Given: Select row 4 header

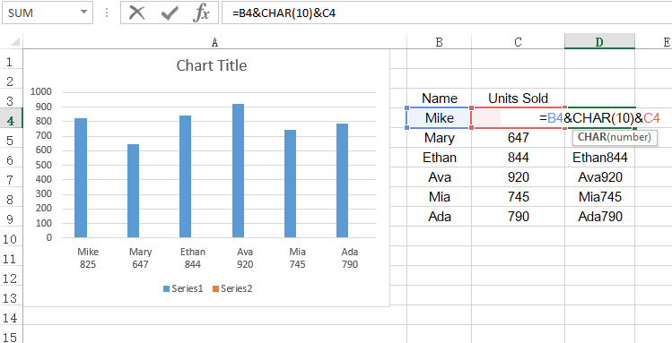Looking at the screenshot, I should 11,121.
